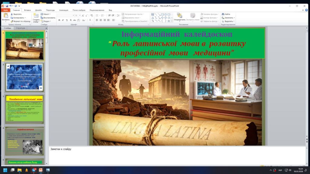Click the Cut (Вырезать) scissors icon
310x174 pixels.
(12, 14)
